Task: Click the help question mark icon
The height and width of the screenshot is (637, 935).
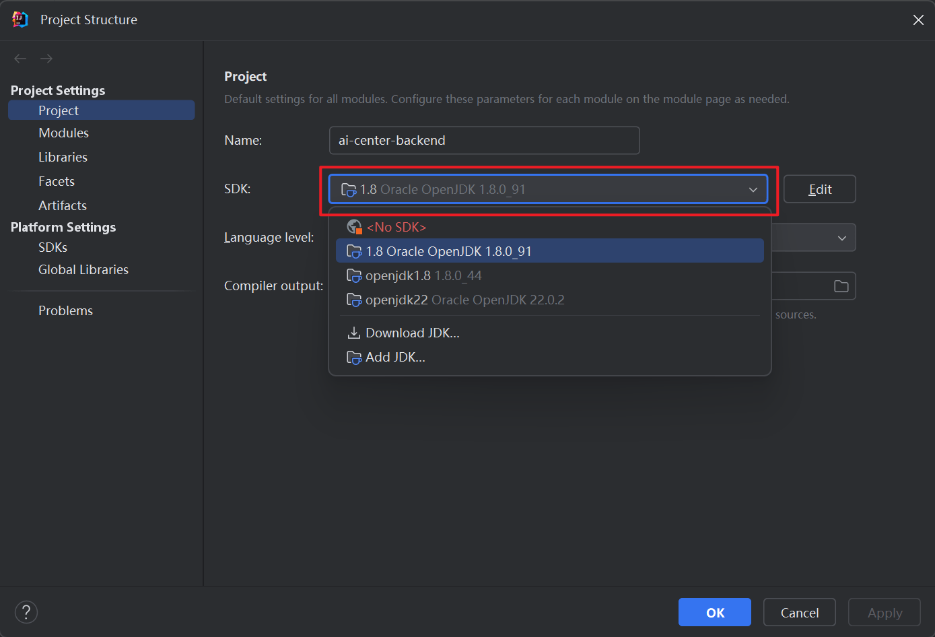Action: (x=26, y=612)
